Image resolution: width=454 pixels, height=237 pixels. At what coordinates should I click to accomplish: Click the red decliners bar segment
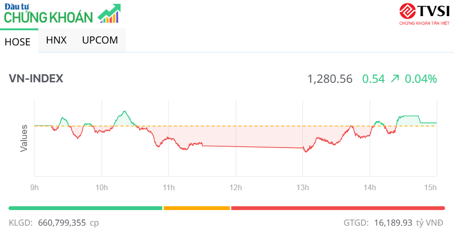pos(338,208)
